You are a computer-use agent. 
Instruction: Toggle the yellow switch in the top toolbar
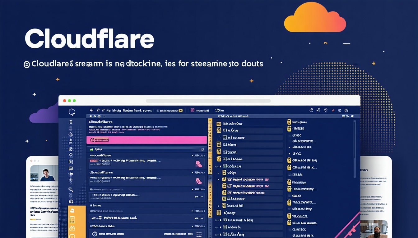(x=180, y=110)
